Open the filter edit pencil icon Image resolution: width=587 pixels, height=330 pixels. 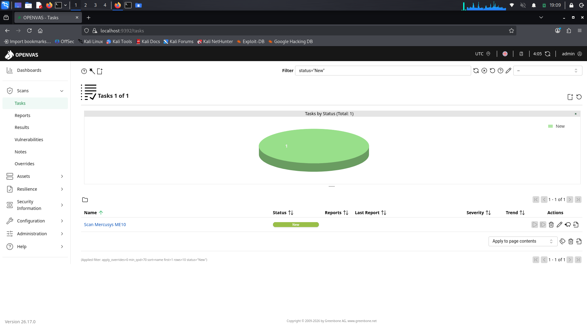click(508, 71)
